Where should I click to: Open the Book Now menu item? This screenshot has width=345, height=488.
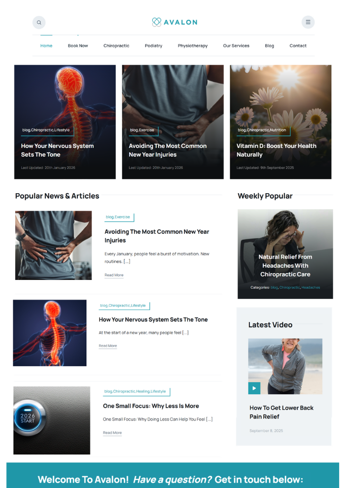point(78,46)
